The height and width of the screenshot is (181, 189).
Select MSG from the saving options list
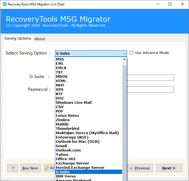click(x=89, y=59)
